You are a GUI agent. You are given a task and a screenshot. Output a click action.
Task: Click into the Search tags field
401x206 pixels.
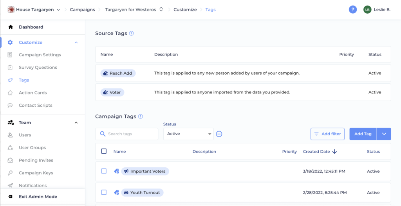coord(126,134)
